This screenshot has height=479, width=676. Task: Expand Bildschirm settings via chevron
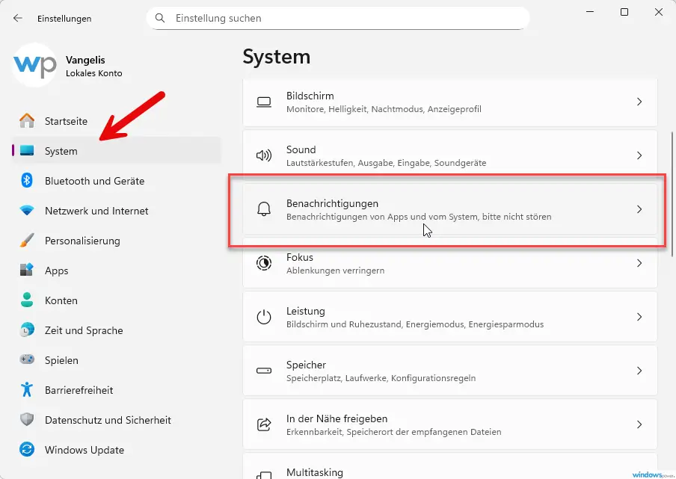[639, 102]
